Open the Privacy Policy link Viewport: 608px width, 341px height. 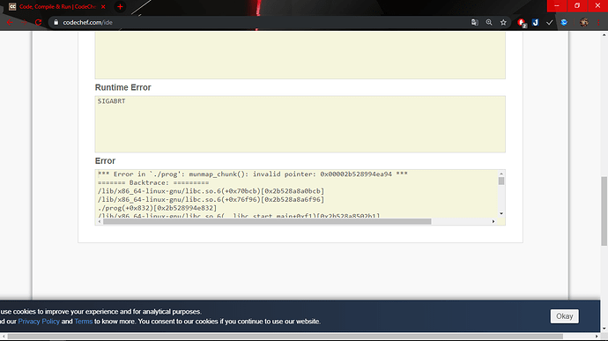pyautogui.click(x=39, y=322)
